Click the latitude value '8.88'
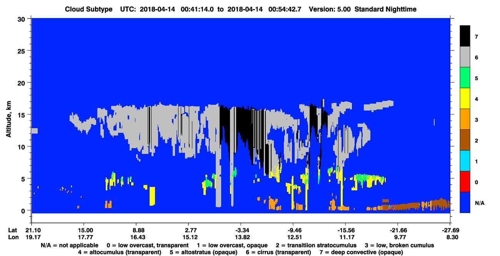The height and width of the screenshot is (256, 500). click(137, 230)
